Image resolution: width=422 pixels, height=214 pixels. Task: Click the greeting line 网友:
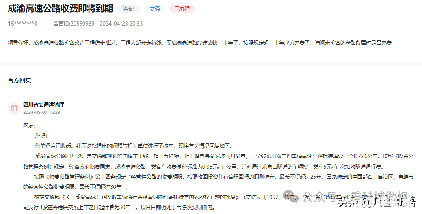[x=29, y=126]
